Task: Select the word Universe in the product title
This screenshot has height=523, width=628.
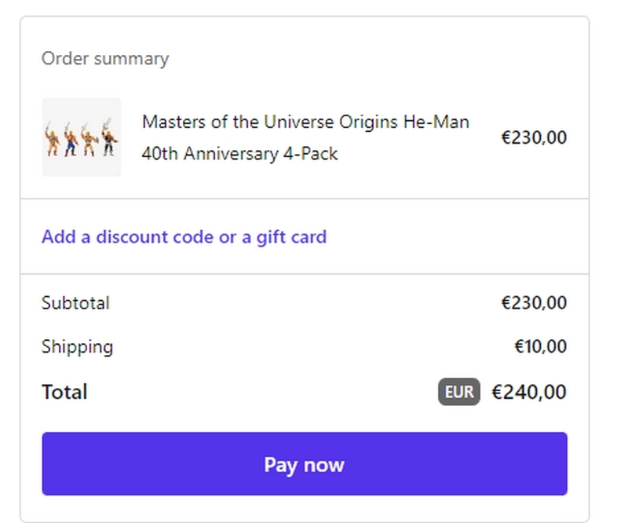Action: point(298,122)
